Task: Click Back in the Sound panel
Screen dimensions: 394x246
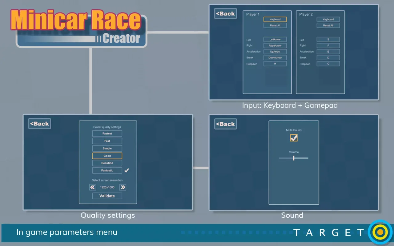Action: click(226, 124)
